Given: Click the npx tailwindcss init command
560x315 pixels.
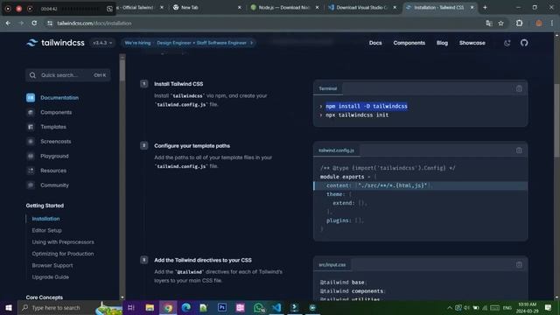Looking at the screenshot, I should (x=357, y=115).
